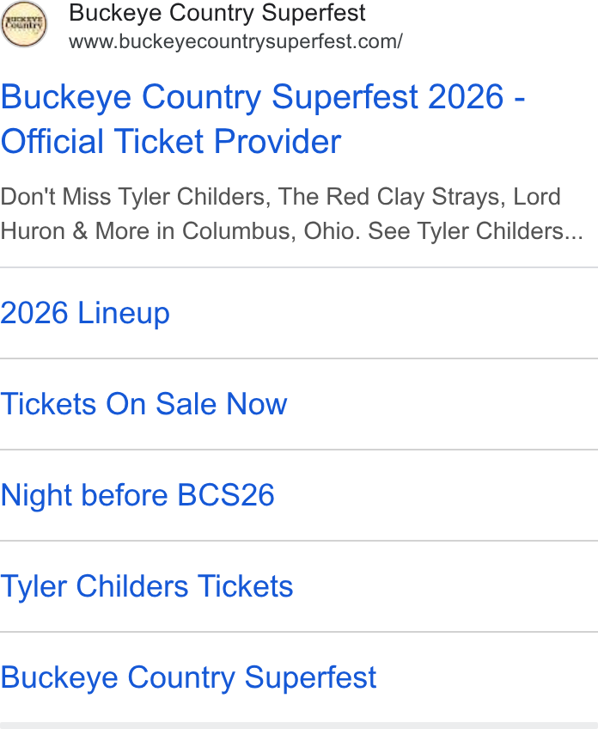Image resolution: width=598 pixels, height=729 pixels.
Task: Click the description line mentioning Columbus, Ohio
Action: (291, 231)
